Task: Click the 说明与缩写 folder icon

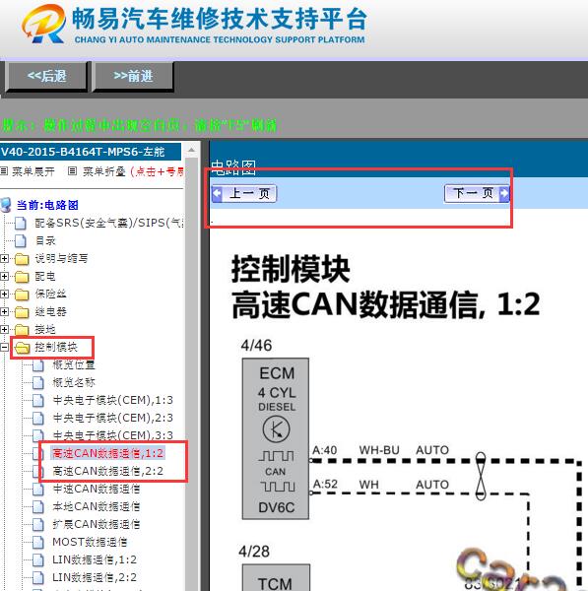Action: 22,259
